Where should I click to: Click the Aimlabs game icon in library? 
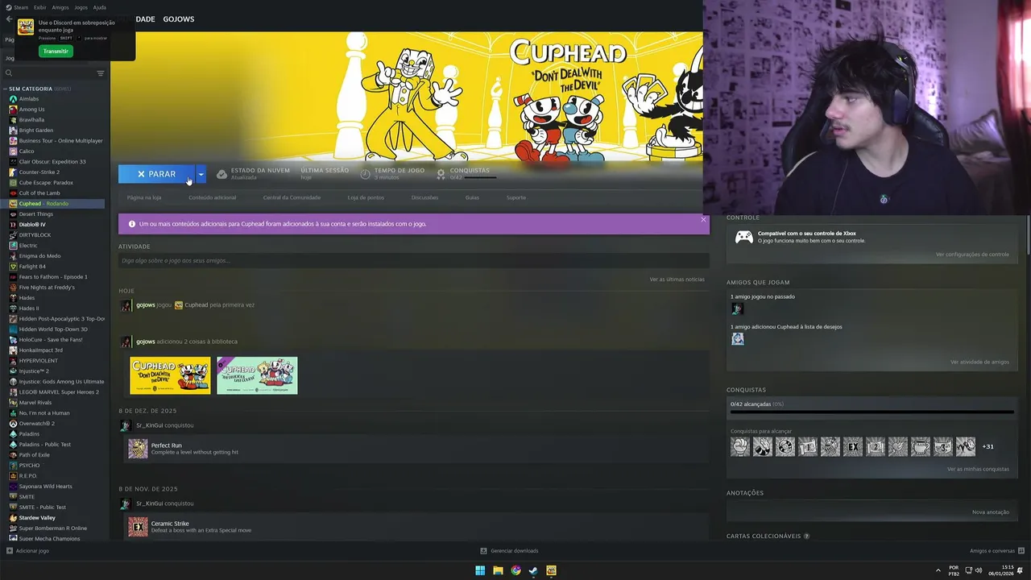[x=13, y=99]
